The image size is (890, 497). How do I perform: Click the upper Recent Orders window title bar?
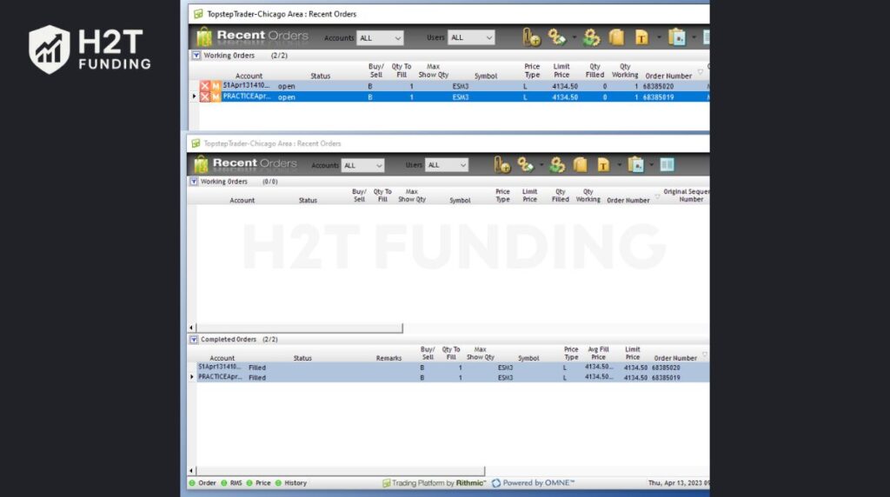(449, 14)
